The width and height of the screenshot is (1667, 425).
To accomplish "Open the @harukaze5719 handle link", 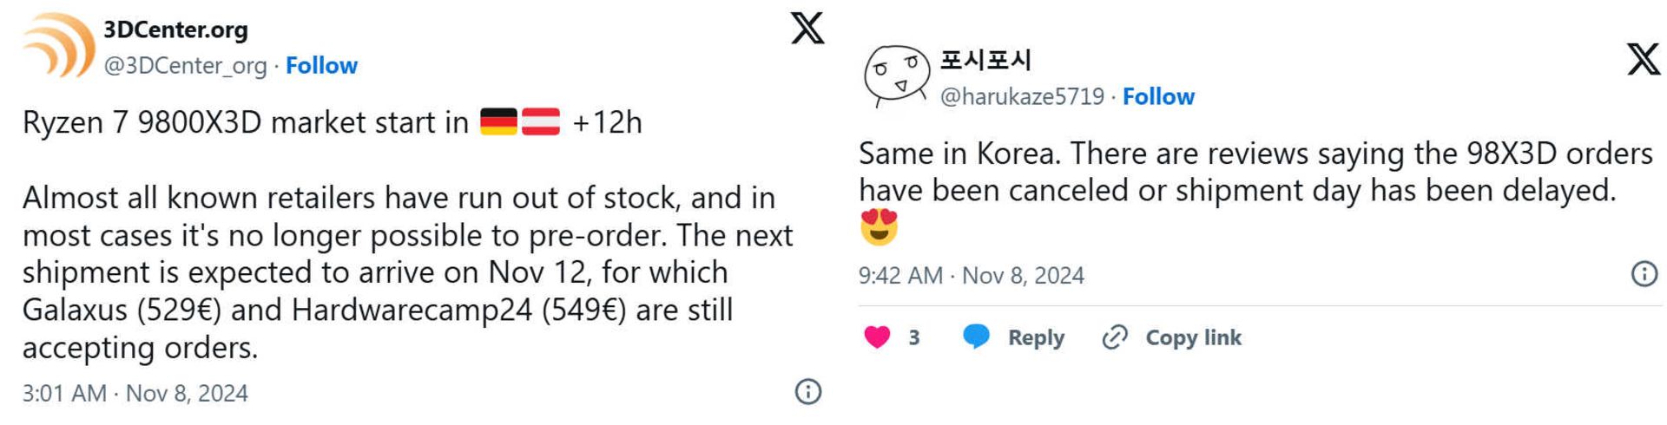I will pyautogui.click(x=1022, y=96).
